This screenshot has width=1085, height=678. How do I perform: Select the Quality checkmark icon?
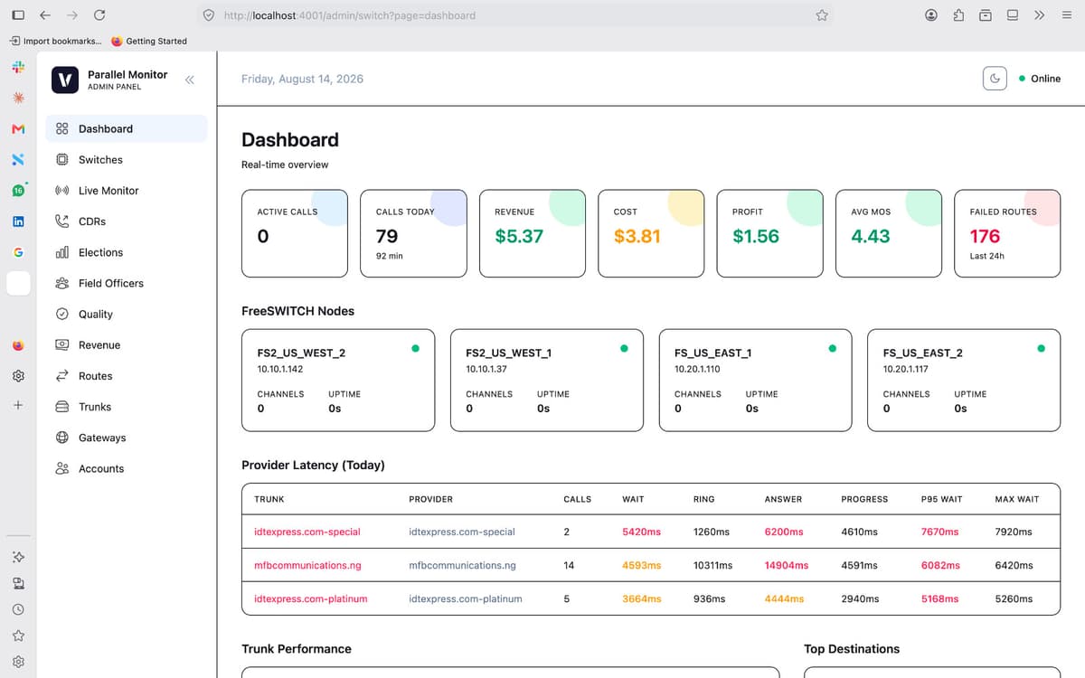point(61,314)
